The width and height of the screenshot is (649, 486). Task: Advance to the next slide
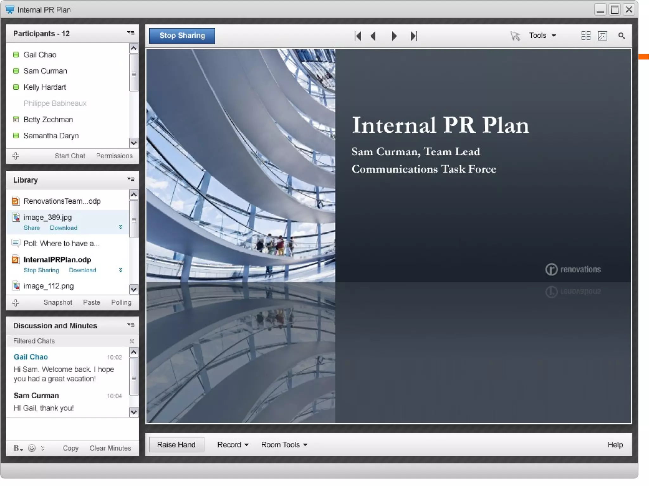pos(394,36)
